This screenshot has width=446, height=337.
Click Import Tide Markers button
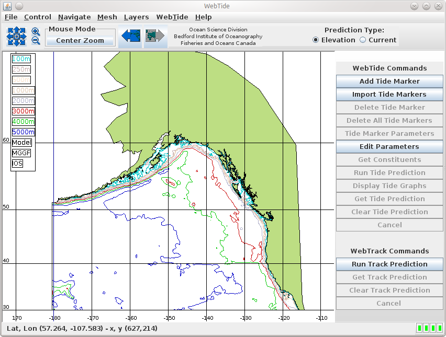[x=389, y=95]
